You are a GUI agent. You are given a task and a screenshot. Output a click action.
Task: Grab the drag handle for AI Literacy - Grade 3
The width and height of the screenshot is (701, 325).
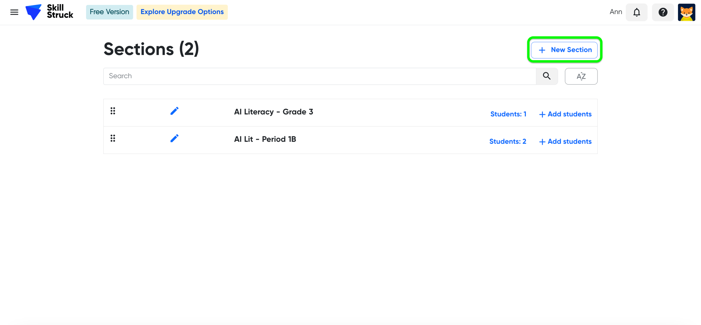113,111
